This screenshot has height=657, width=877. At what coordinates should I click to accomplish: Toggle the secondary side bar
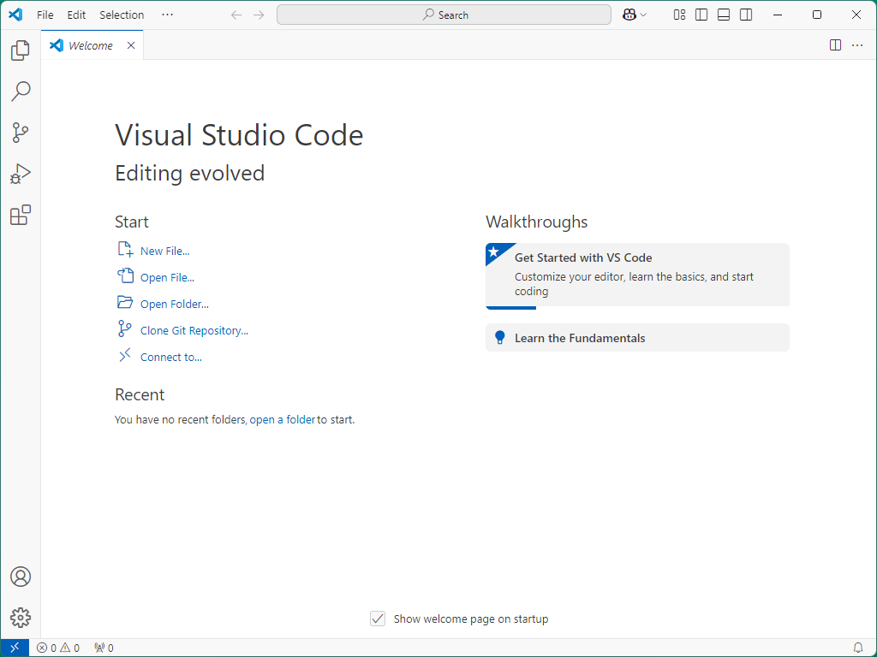coord(746,15)
